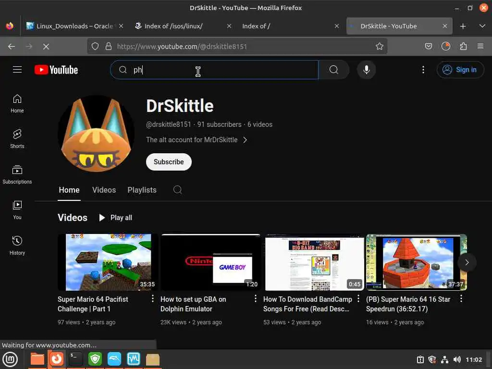Search within the DrSkittle channel
This screenshot has height=369, width=492.
click(x=178, y=190)
